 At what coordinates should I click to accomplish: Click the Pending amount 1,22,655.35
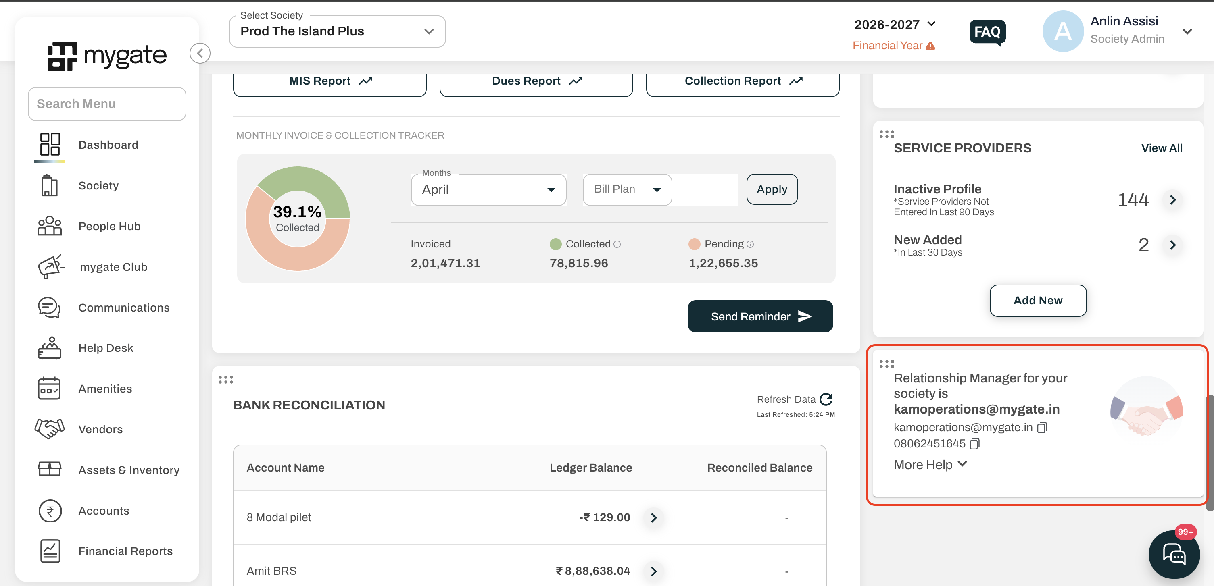(724, 263)
